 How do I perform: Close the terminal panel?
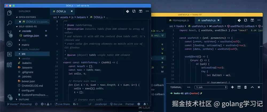click(259, 87)
